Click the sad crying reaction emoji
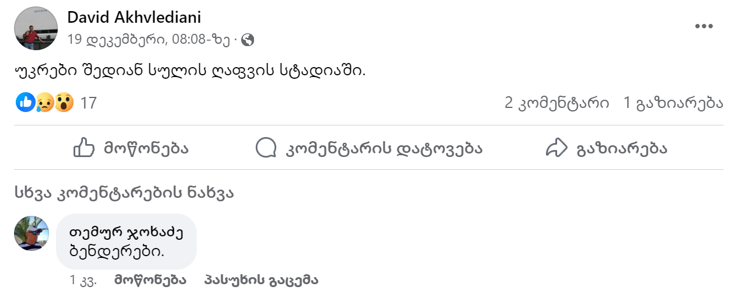This screenshot has height=297, width=734. tap(45, 103)
